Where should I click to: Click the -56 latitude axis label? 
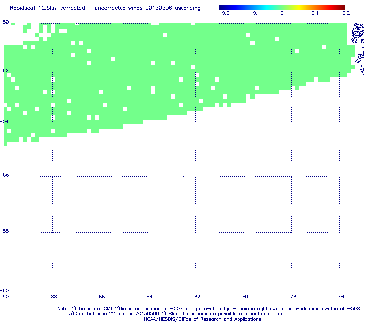tap(4, 175)
